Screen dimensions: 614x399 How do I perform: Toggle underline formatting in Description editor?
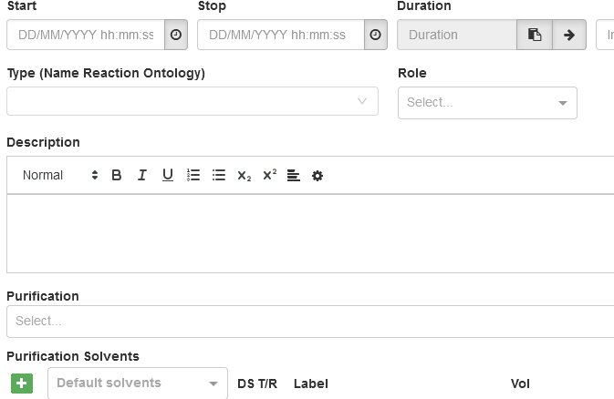(168, 175)
